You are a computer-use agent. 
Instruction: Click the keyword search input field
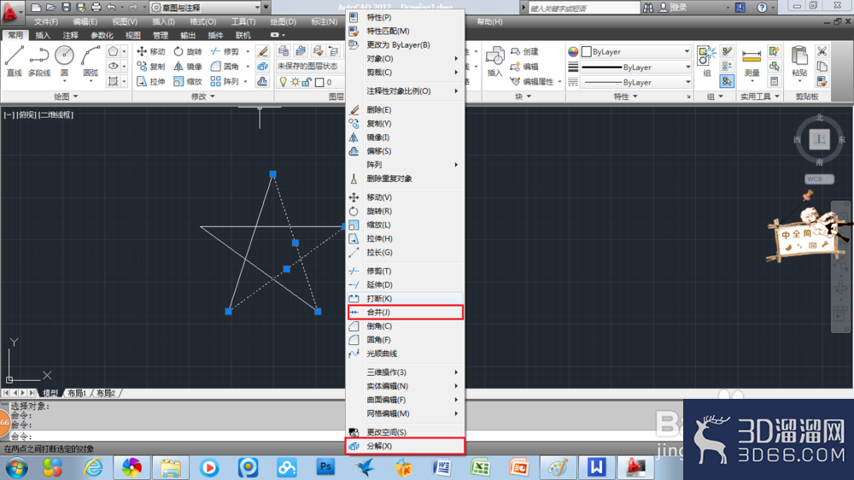pyautogui.click(x=584, y=8)
